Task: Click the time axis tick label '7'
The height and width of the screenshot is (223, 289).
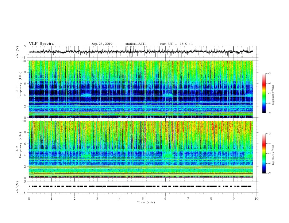Action: pos(188,199)
